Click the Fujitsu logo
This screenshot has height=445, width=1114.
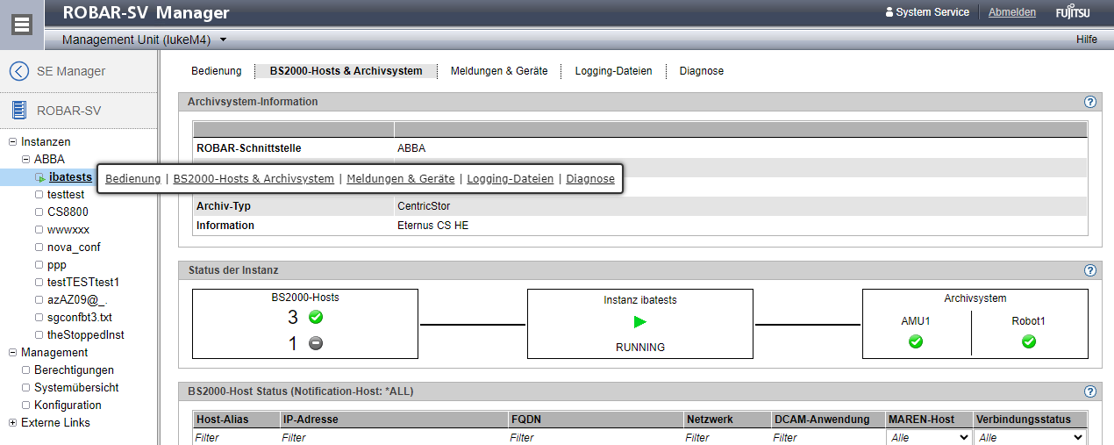coord(1072,12)
